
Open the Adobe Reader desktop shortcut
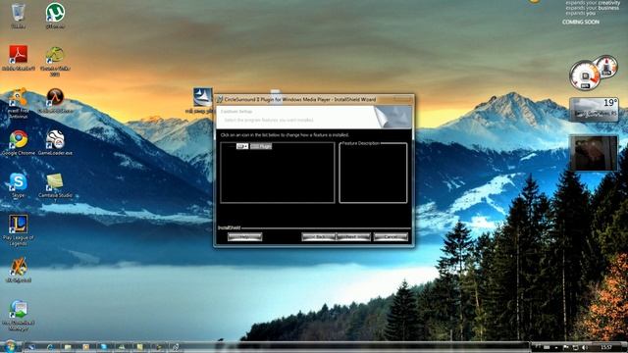pyautogui.click(x=18, y=58)
